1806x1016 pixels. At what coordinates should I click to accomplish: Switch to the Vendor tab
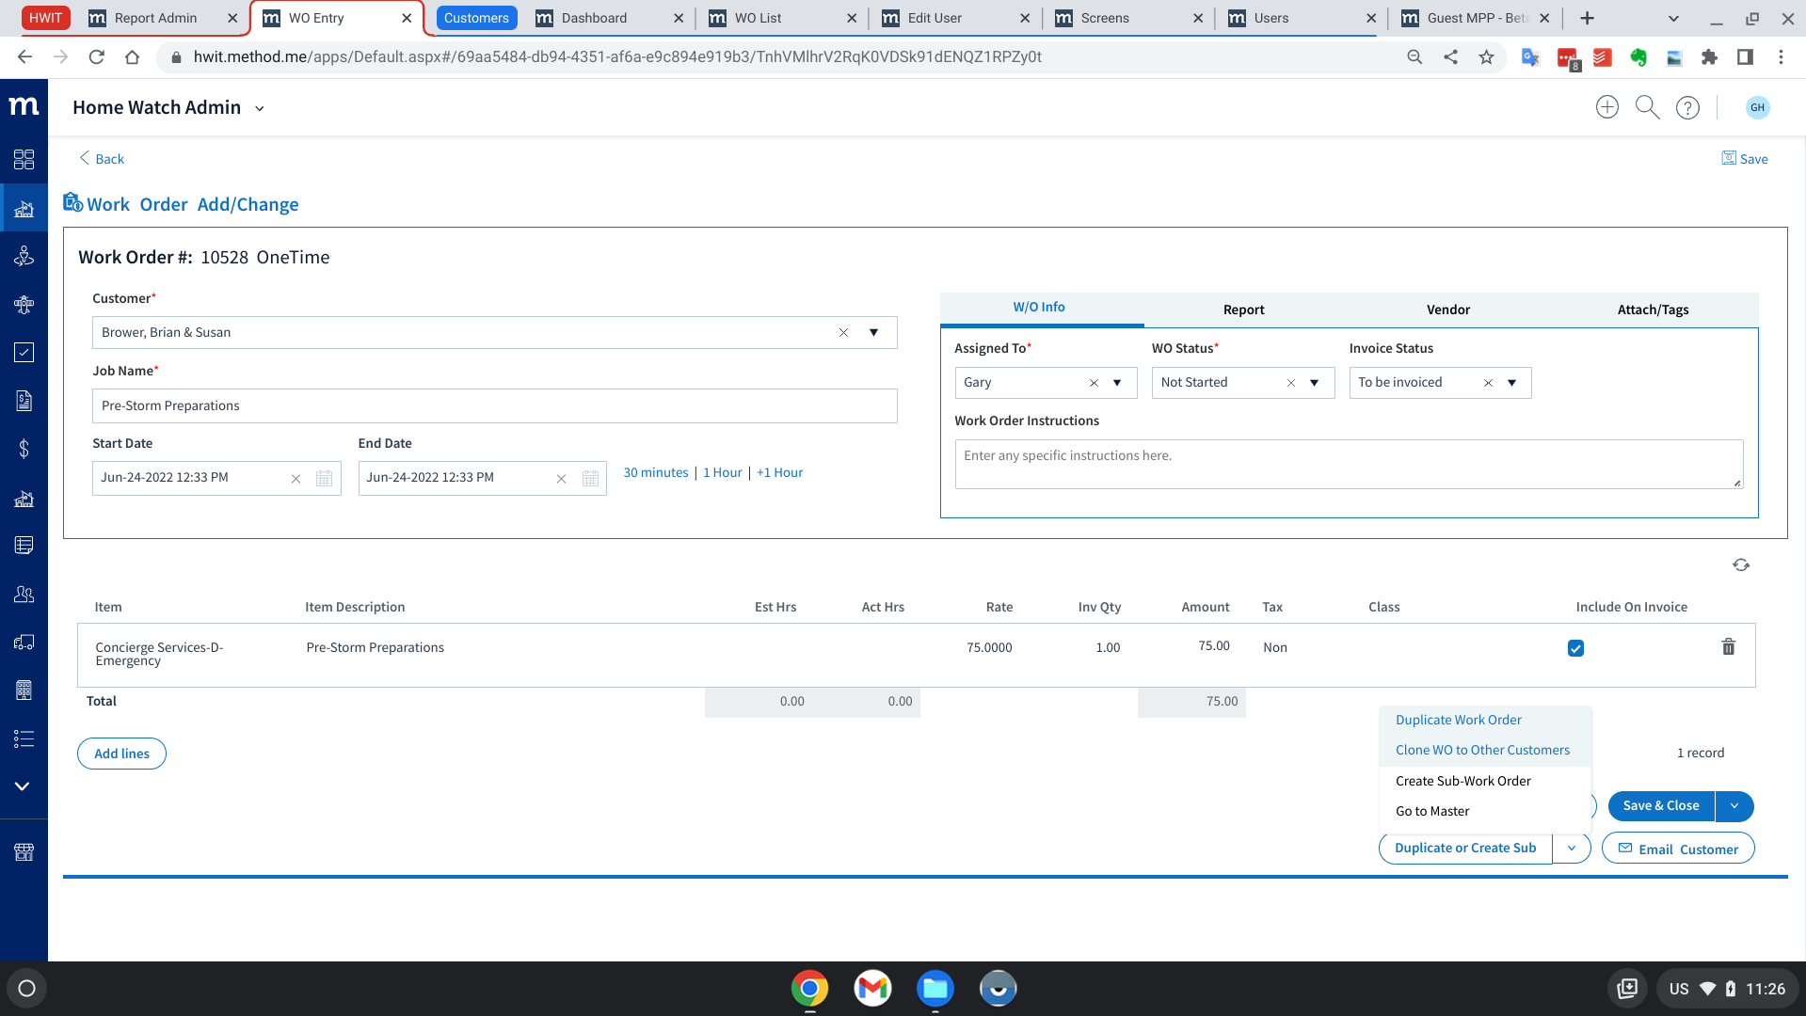pos(1447,310)
